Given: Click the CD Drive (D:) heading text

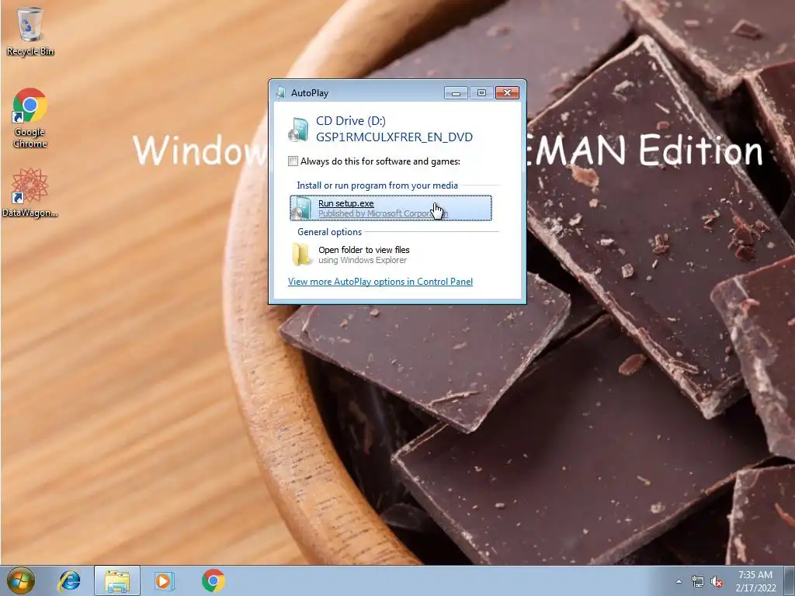Looking at the screenshot, I should [351, 120].
